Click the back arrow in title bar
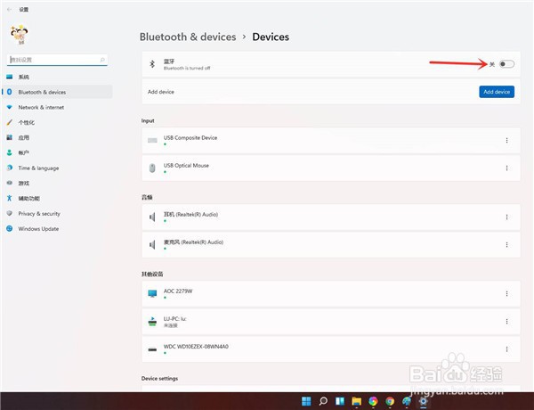Image resolution: width=534 pixels, height=410 pixels. click(9, 10)
